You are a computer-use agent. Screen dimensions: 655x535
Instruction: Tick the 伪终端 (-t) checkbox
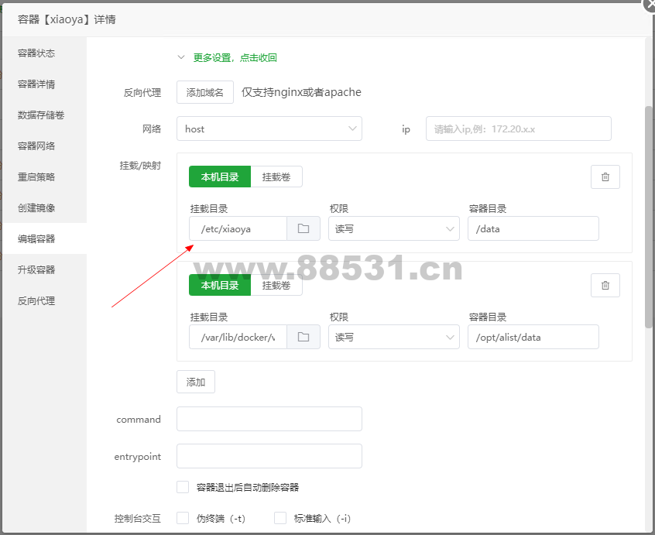click(183, 518)
